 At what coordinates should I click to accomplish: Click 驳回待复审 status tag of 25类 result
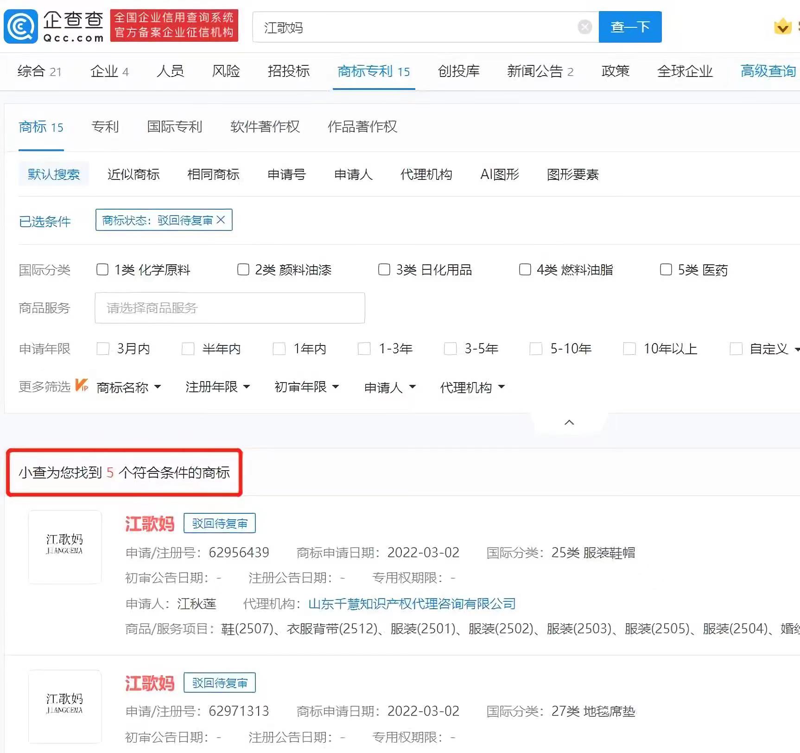pyautogui.click(x=220, y=523)
